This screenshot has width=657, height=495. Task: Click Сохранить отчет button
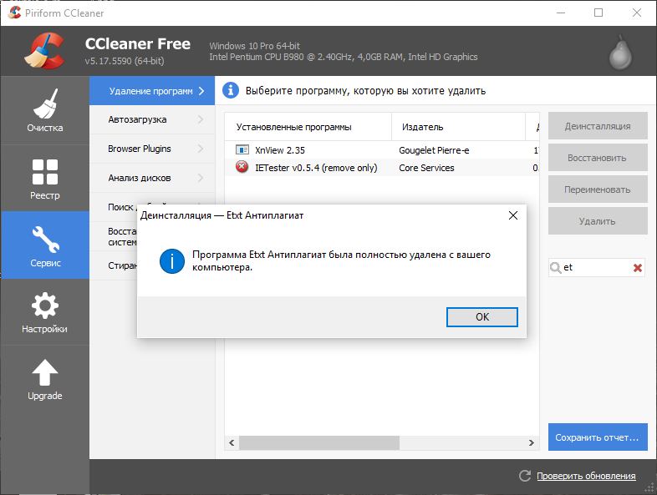598,437
